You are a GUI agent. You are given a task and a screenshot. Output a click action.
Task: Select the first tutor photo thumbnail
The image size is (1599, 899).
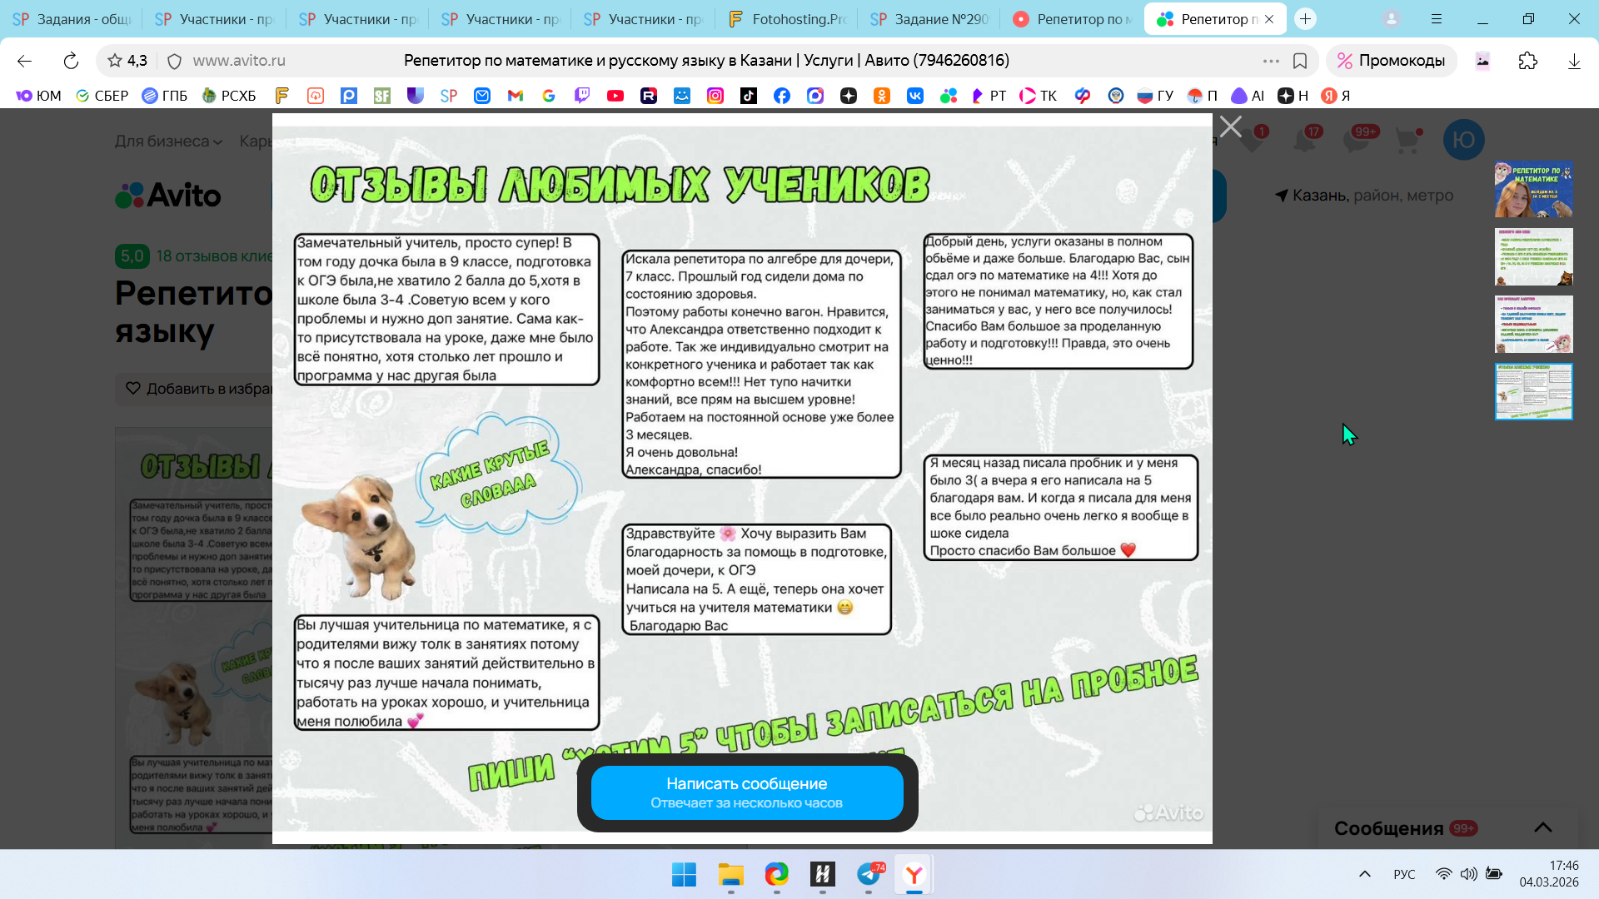click(1533, 190)
